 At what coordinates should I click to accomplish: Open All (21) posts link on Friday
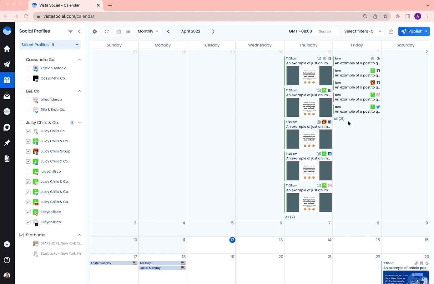339,119
